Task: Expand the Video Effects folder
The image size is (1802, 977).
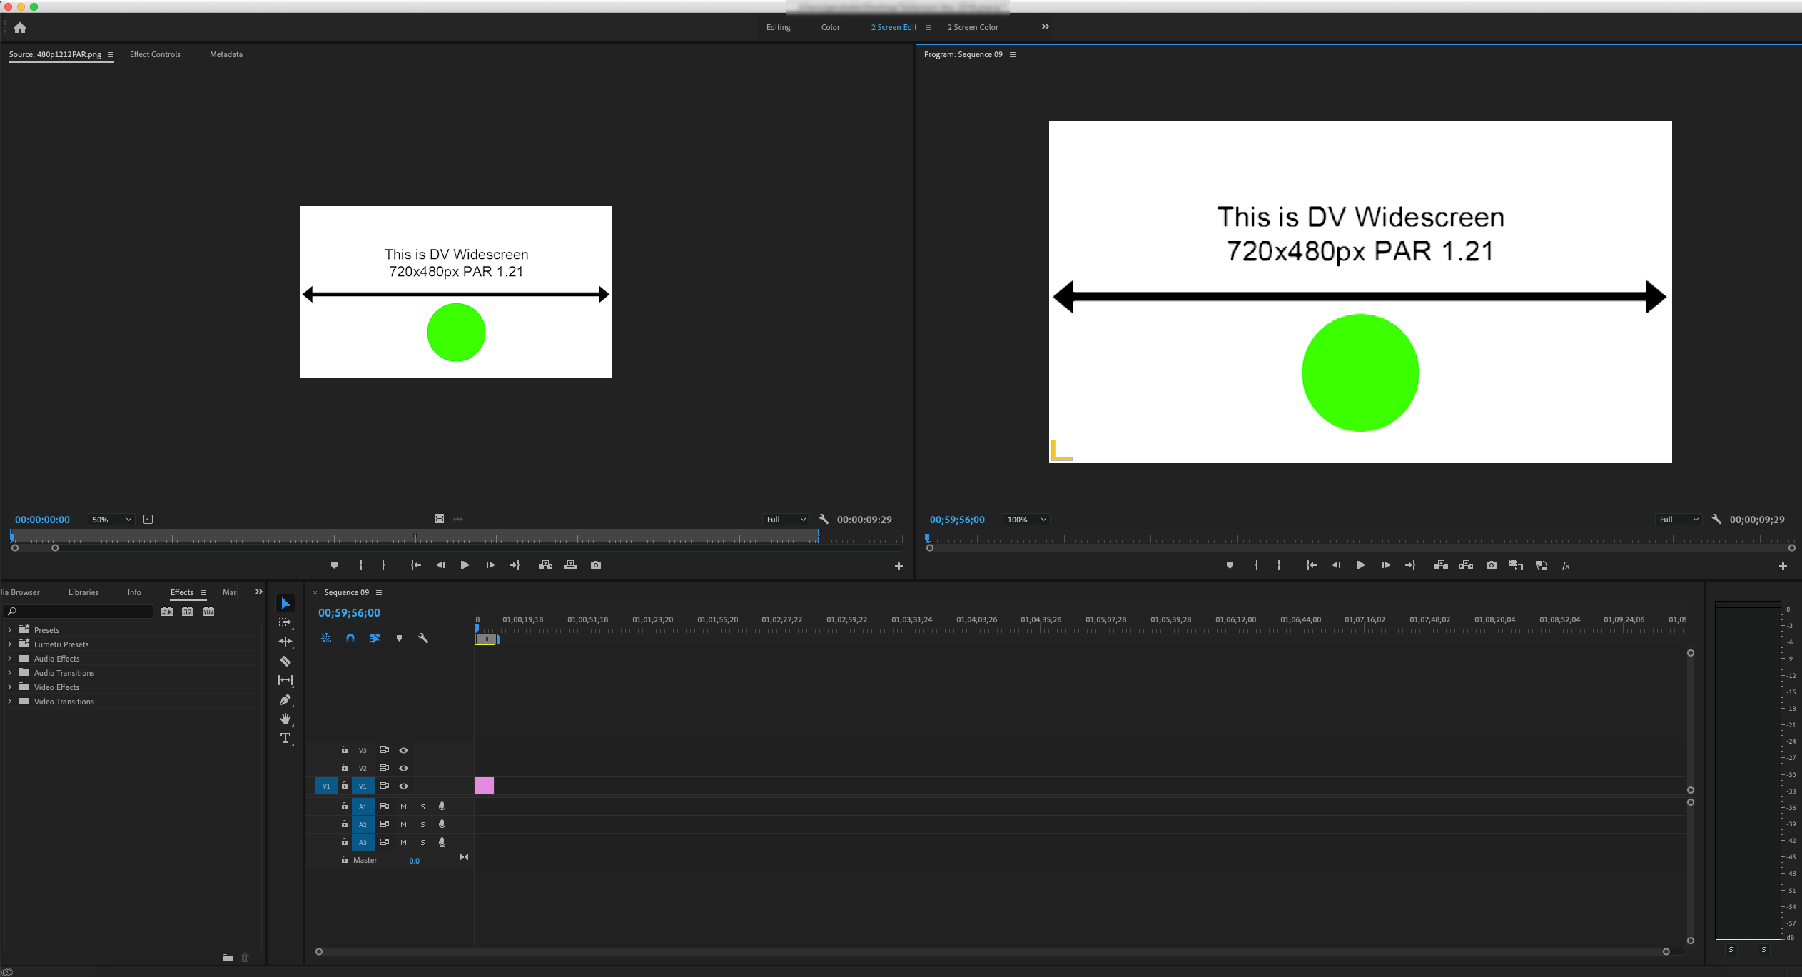Action: point(9,686)
